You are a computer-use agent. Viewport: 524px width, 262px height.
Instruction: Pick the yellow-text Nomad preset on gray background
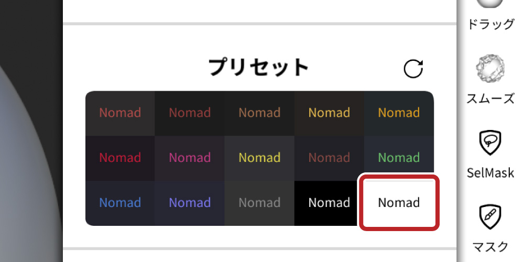[x=259, y=158]
